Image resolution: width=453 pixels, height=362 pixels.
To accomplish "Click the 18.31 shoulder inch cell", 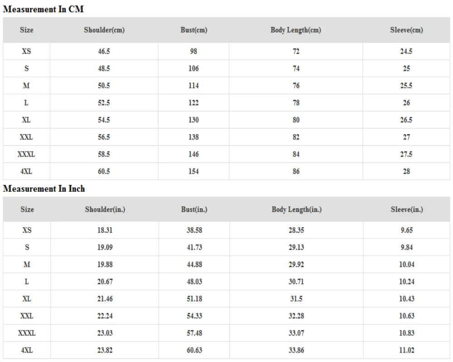I will pos(105,230).
